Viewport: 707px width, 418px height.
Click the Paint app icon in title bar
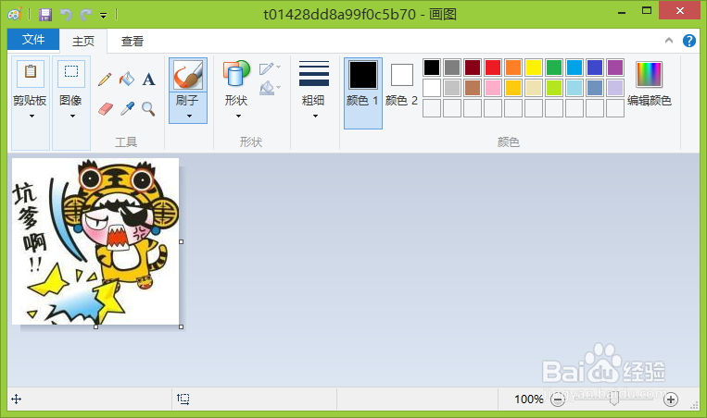point(15,15)
